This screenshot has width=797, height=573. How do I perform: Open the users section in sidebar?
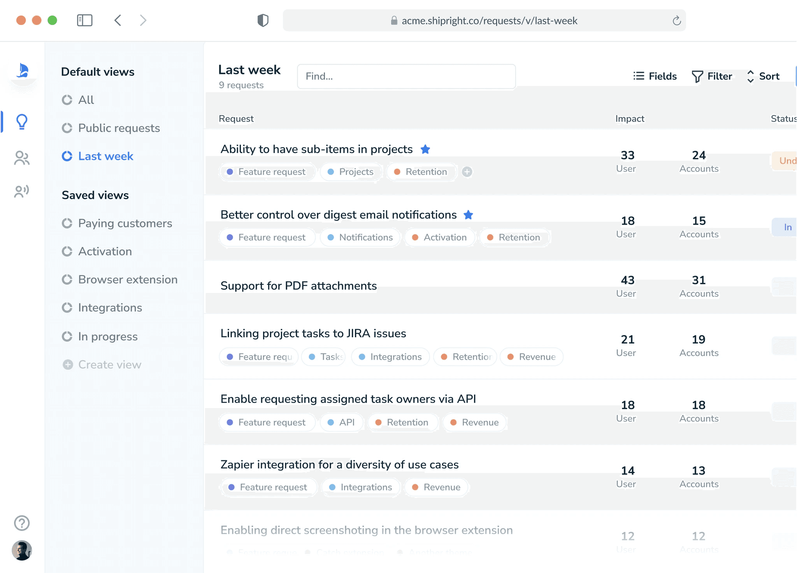pyautogui.click(x=22, y=158)
